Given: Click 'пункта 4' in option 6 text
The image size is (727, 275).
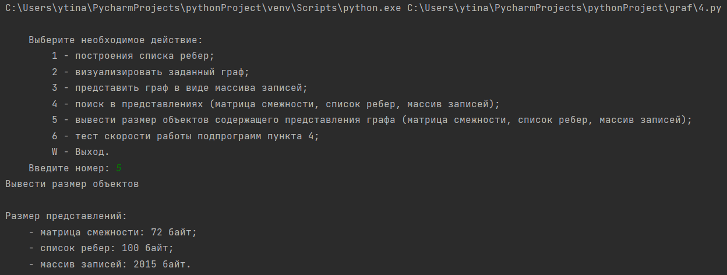Looking at the screenshot, I should click(291, 136).
